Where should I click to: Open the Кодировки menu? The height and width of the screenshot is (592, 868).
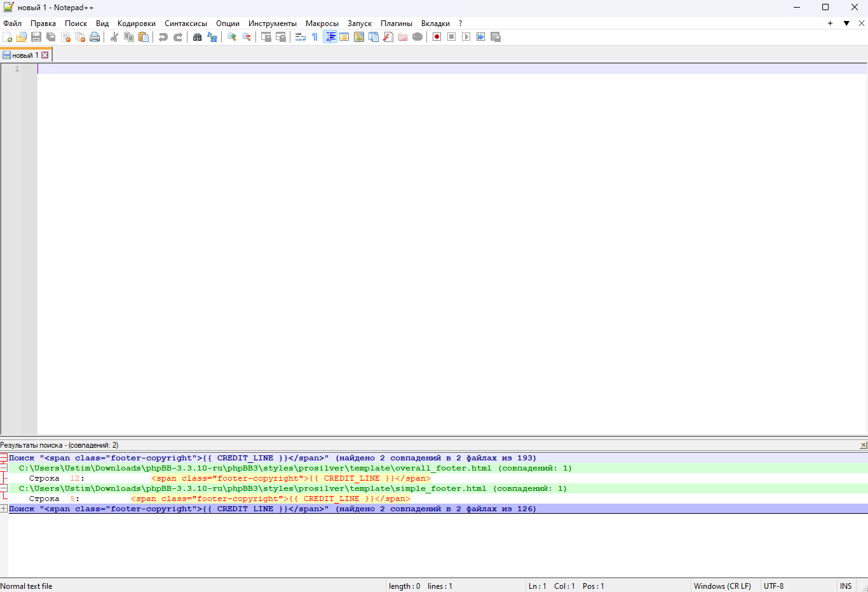click(136, 24)
